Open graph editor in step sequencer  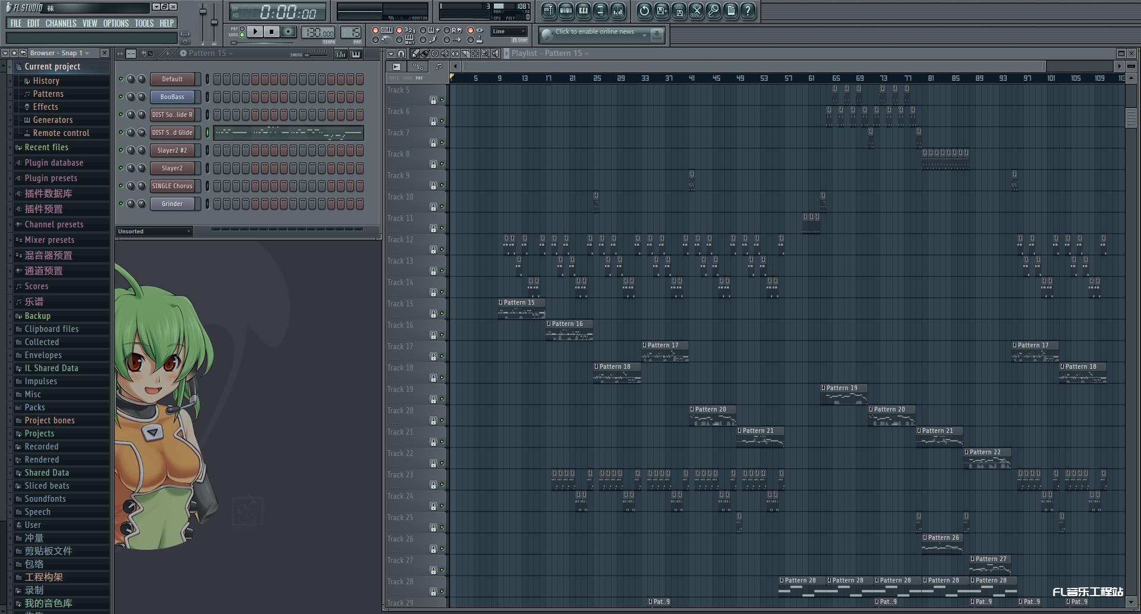click(341, 54)
